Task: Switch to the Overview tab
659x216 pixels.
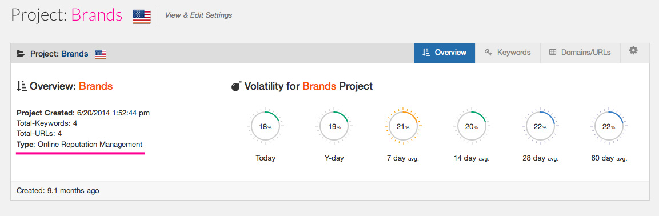Action: tap(444, 53)
